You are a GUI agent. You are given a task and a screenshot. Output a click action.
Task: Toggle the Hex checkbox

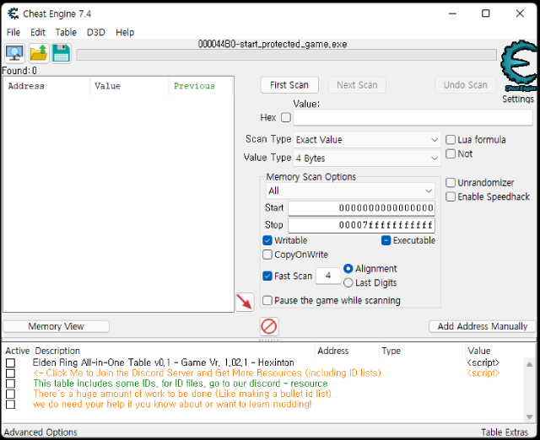[x=286, y=118]
